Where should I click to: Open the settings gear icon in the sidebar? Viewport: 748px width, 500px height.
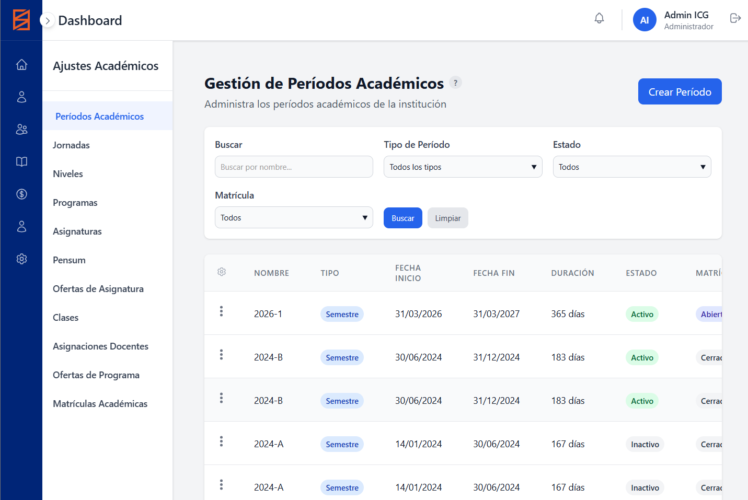[21, 259]
